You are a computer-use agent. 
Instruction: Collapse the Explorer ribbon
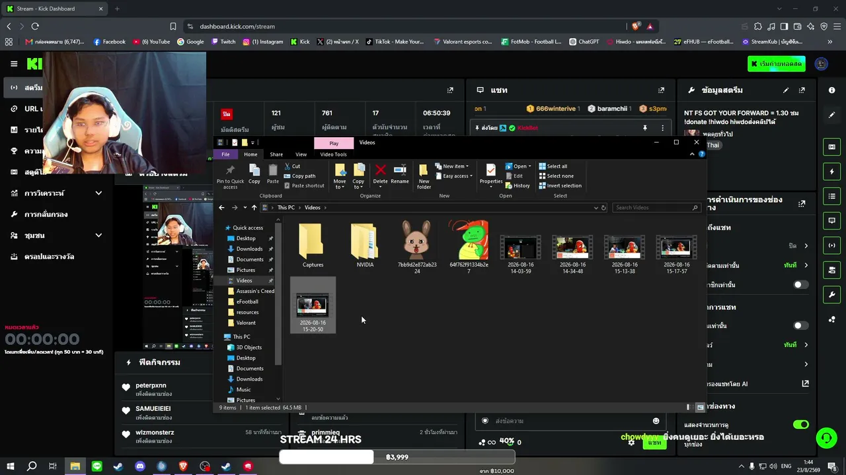pos(692,154)
